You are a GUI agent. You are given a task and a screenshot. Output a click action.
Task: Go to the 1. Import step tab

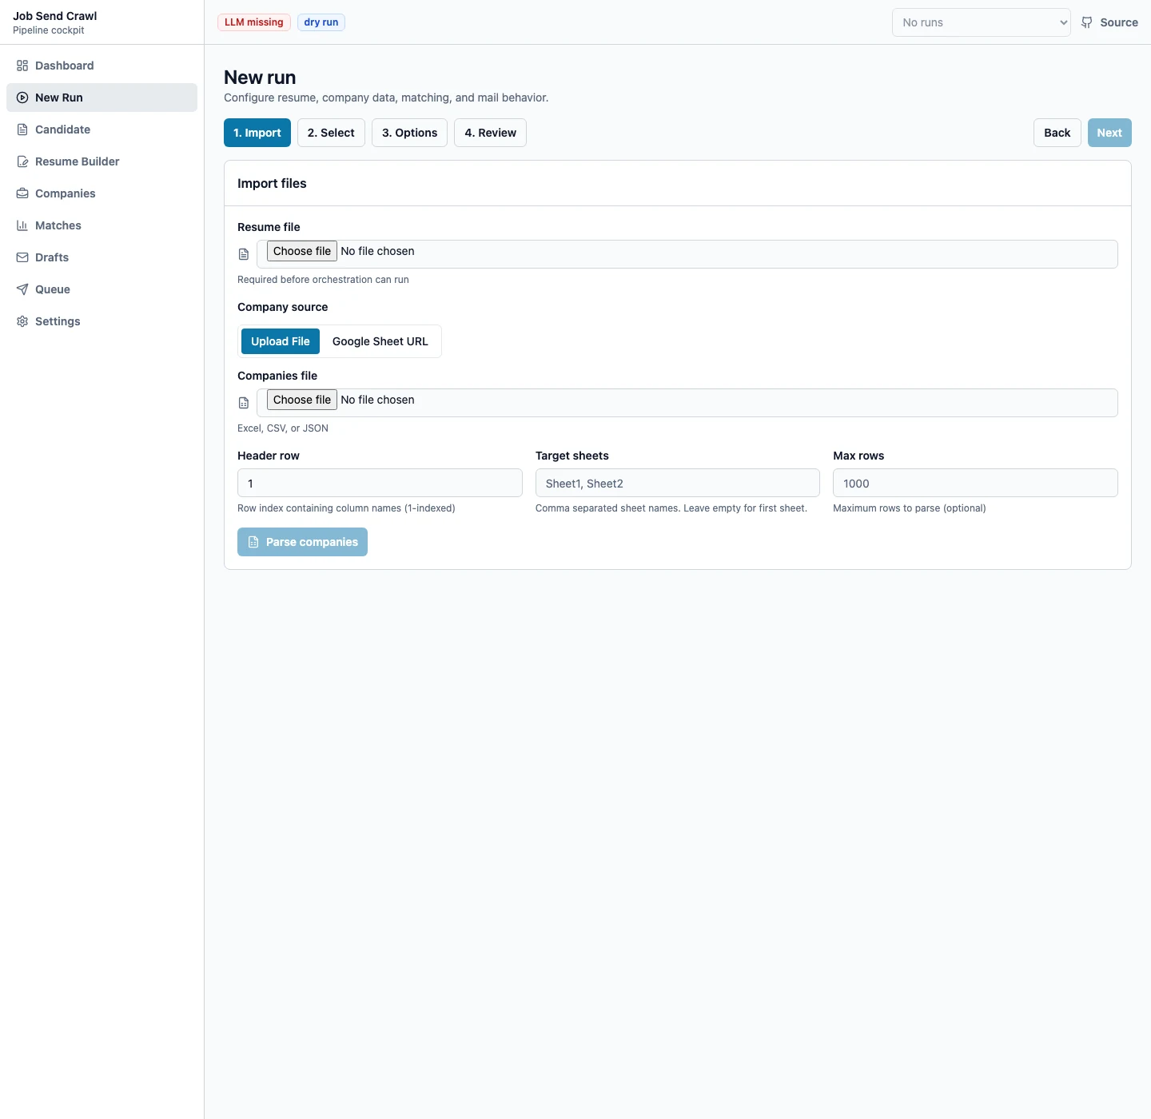pyautogui.click(x=257, y=133)
